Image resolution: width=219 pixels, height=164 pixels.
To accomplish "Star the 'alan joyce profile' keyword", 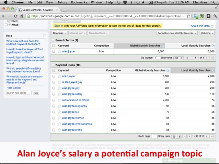I will [x=59, y=130].
